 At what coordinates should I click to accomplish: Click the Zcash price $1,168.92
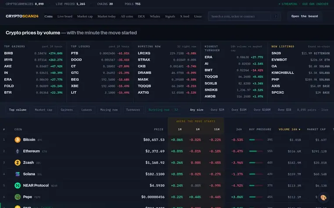(155, 163)
